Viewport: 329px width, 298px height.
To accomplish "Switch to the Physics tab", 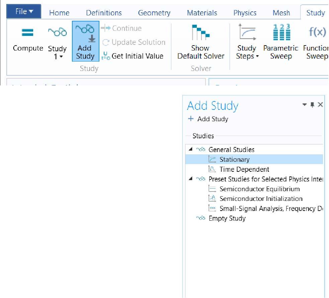I will (x=245, y=13).
